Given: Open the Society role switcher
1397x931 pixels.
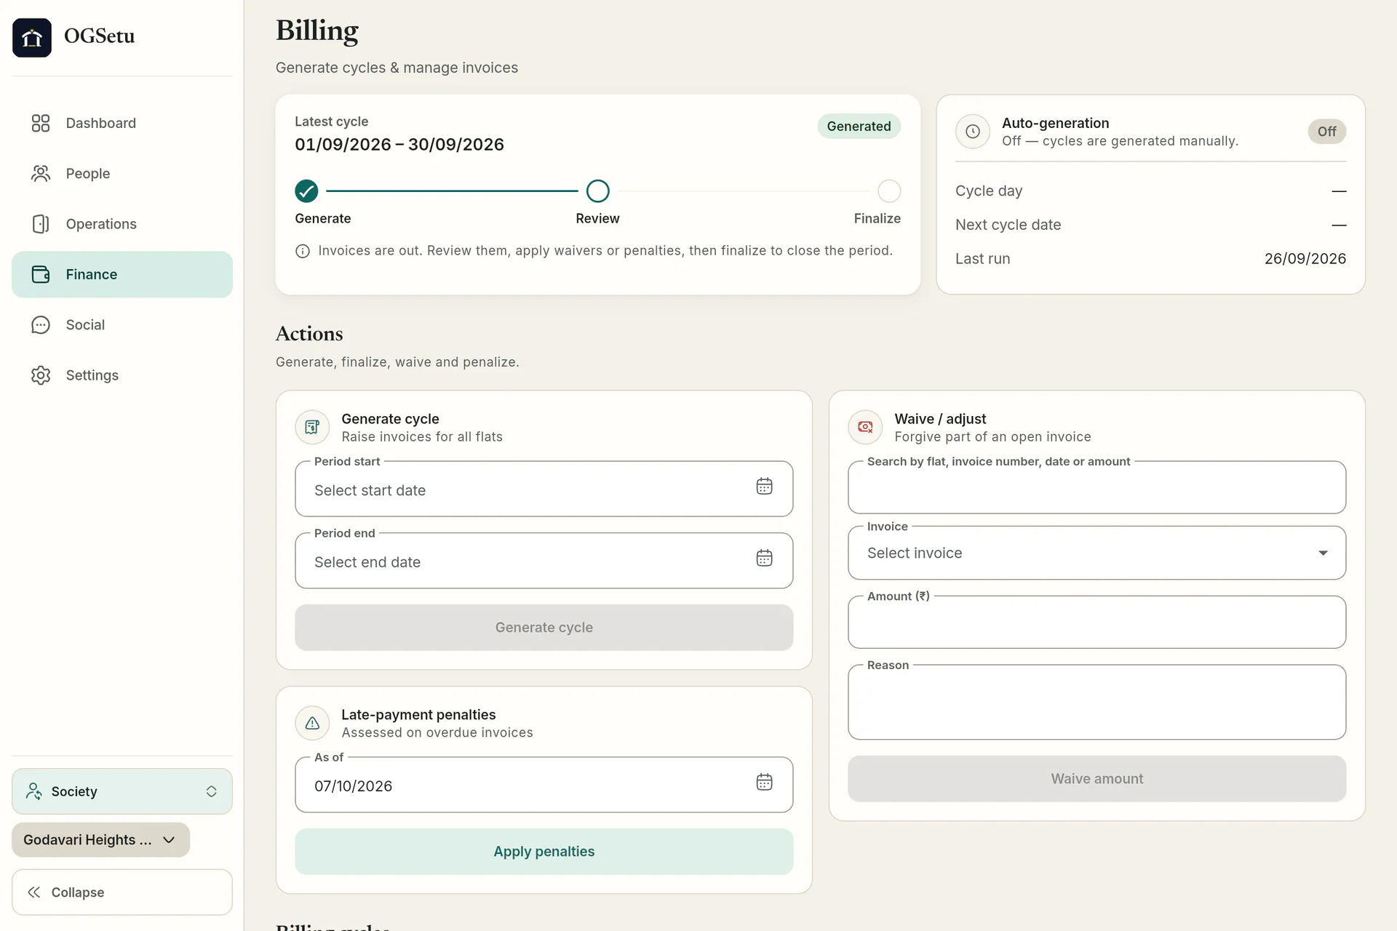Looking at the screenshot, I should pyautogui.click(x=122, y=791).
